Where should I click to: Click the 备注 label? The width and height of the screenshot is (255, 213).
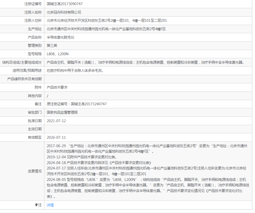click(x=38, y=104)
